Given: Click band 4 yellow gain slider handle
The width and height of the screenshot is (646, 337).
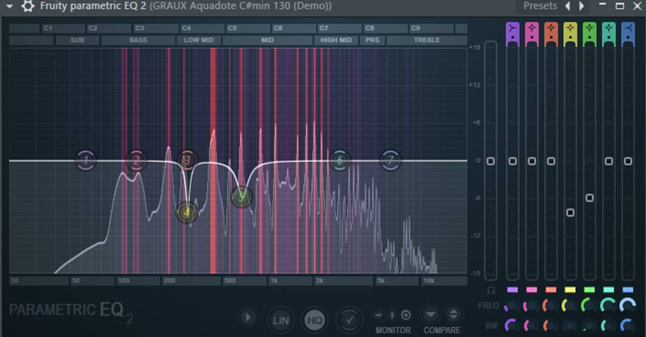Looking at the screenshot, I should coord(570,213).
